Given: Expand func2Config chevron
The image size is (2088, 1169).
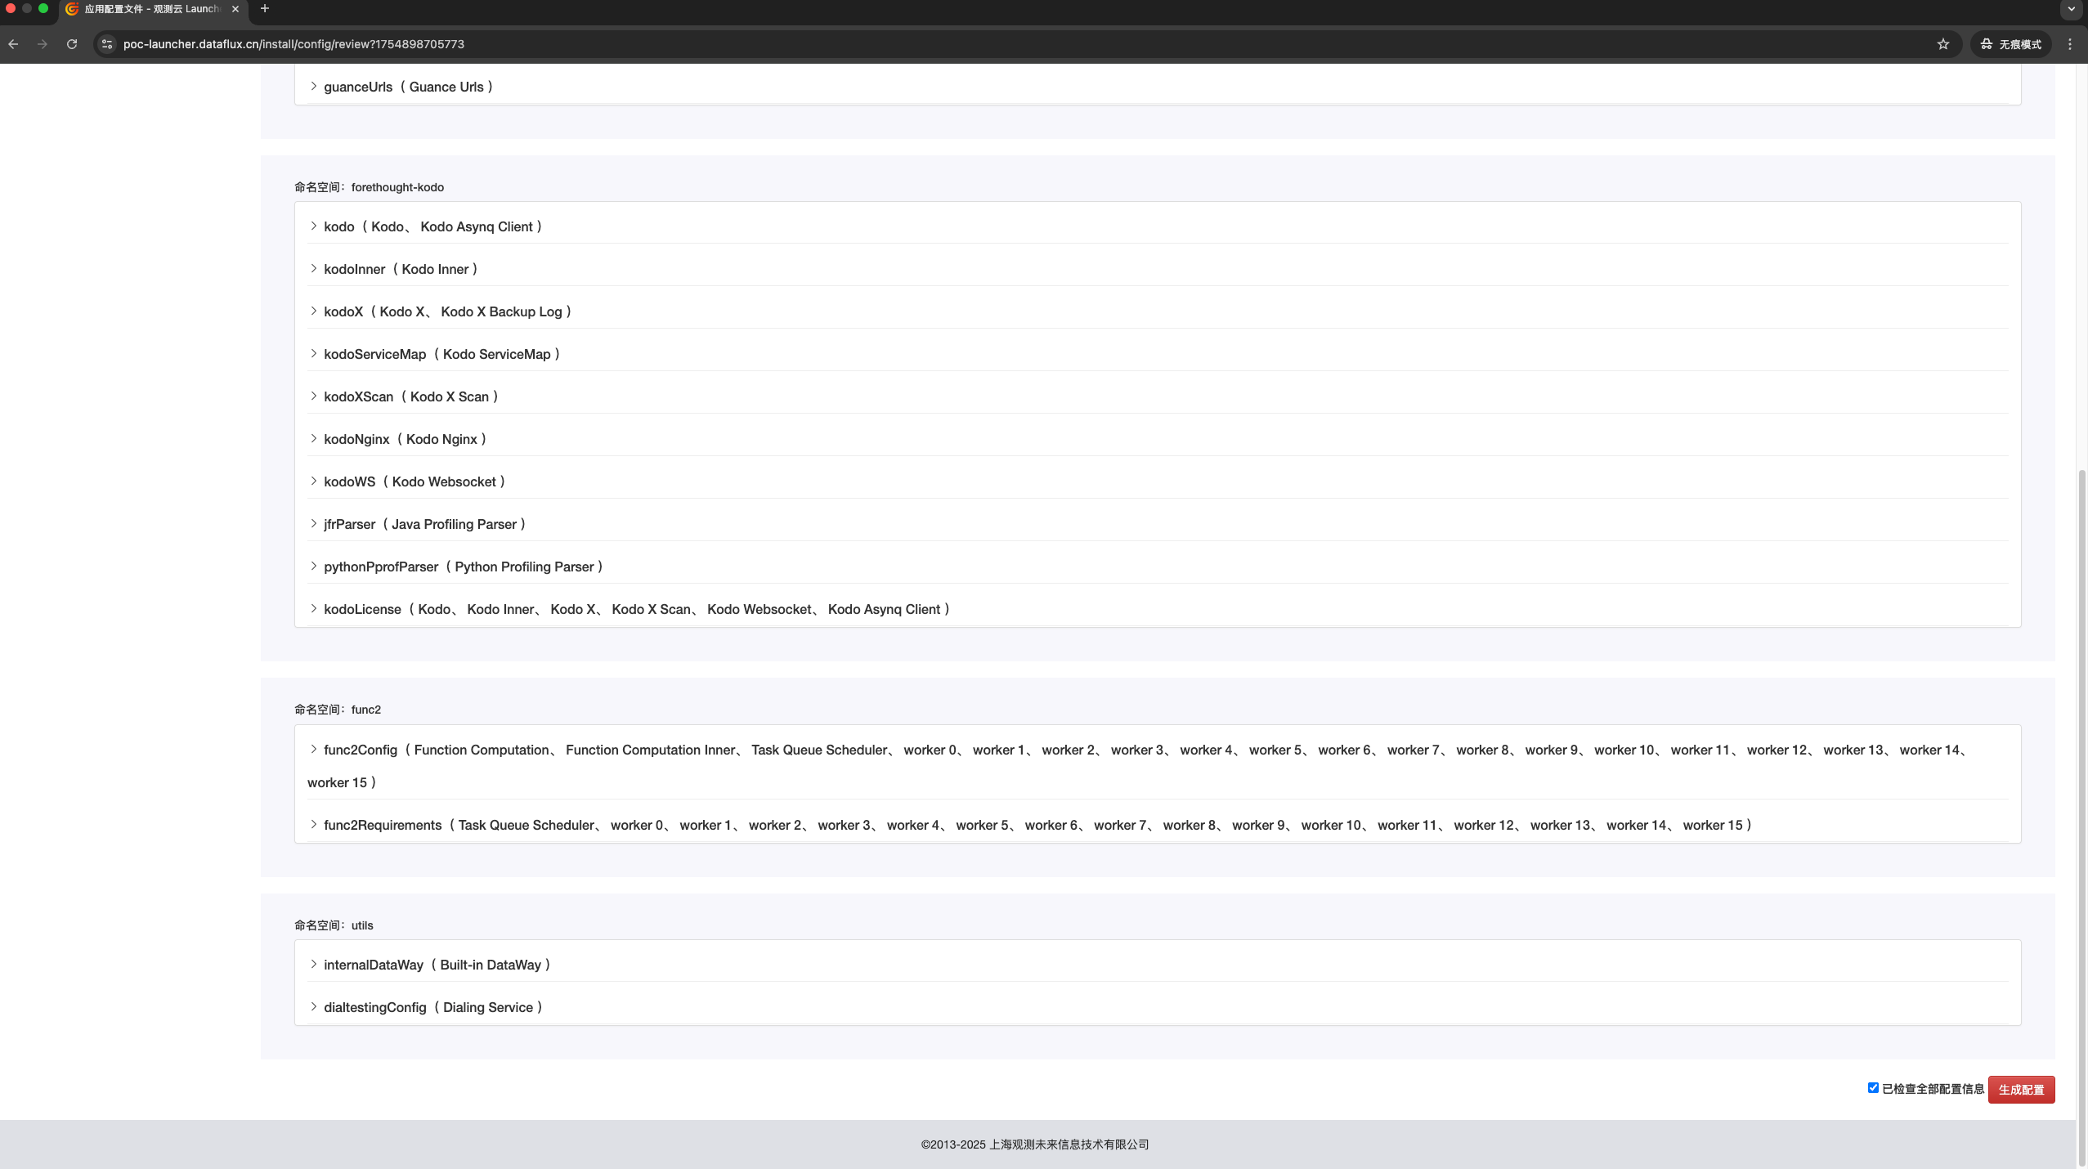Looking at the screenshot, I should pyautogui.click(x=313, y=749).
